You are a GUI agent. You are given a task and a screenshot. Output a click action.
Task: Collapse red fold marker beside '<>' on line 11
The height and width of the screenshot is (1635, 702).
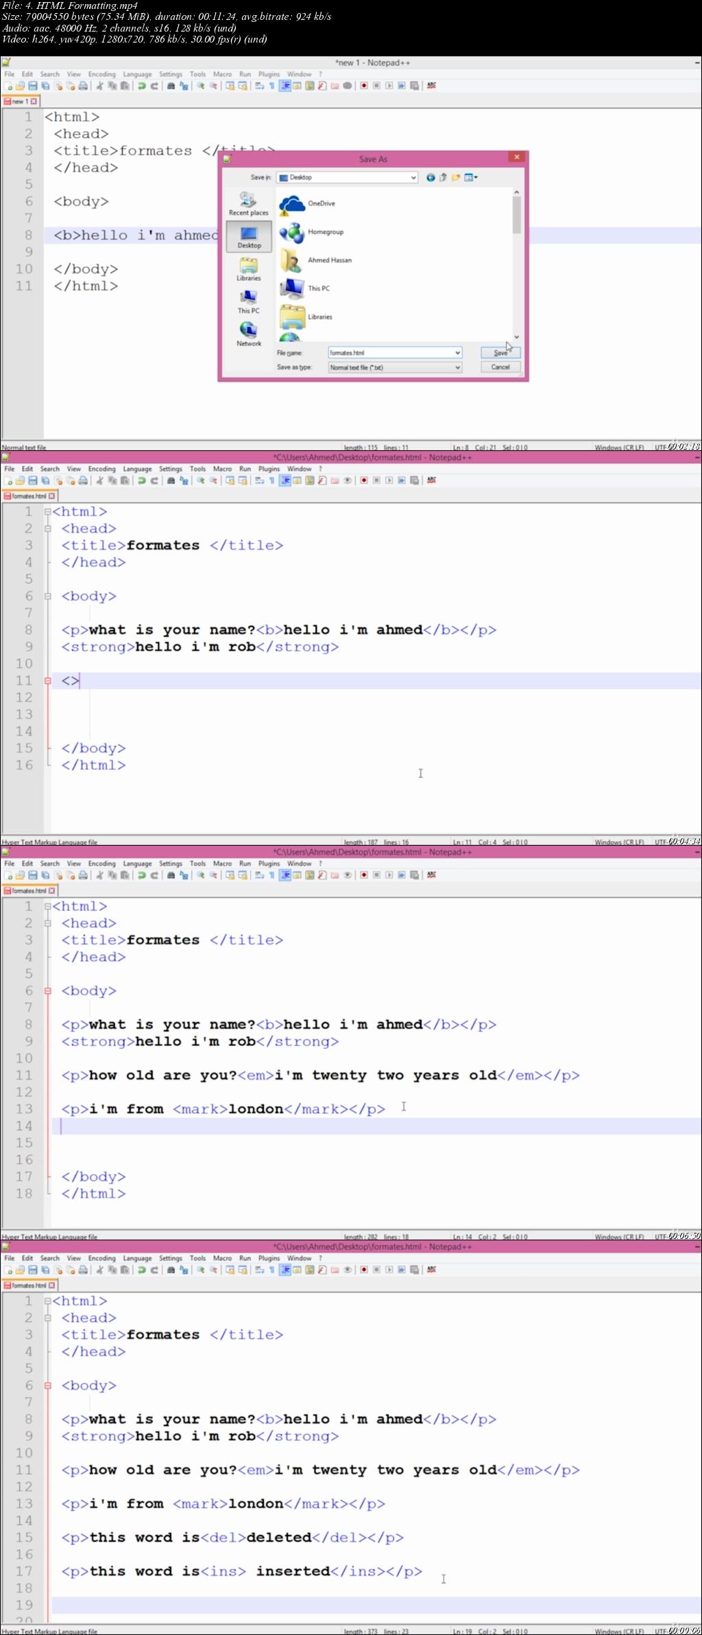48,681
